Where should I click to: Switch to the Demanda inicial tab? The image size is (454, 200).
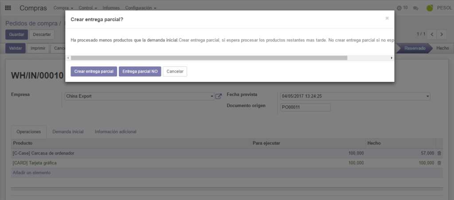(68, 131)
